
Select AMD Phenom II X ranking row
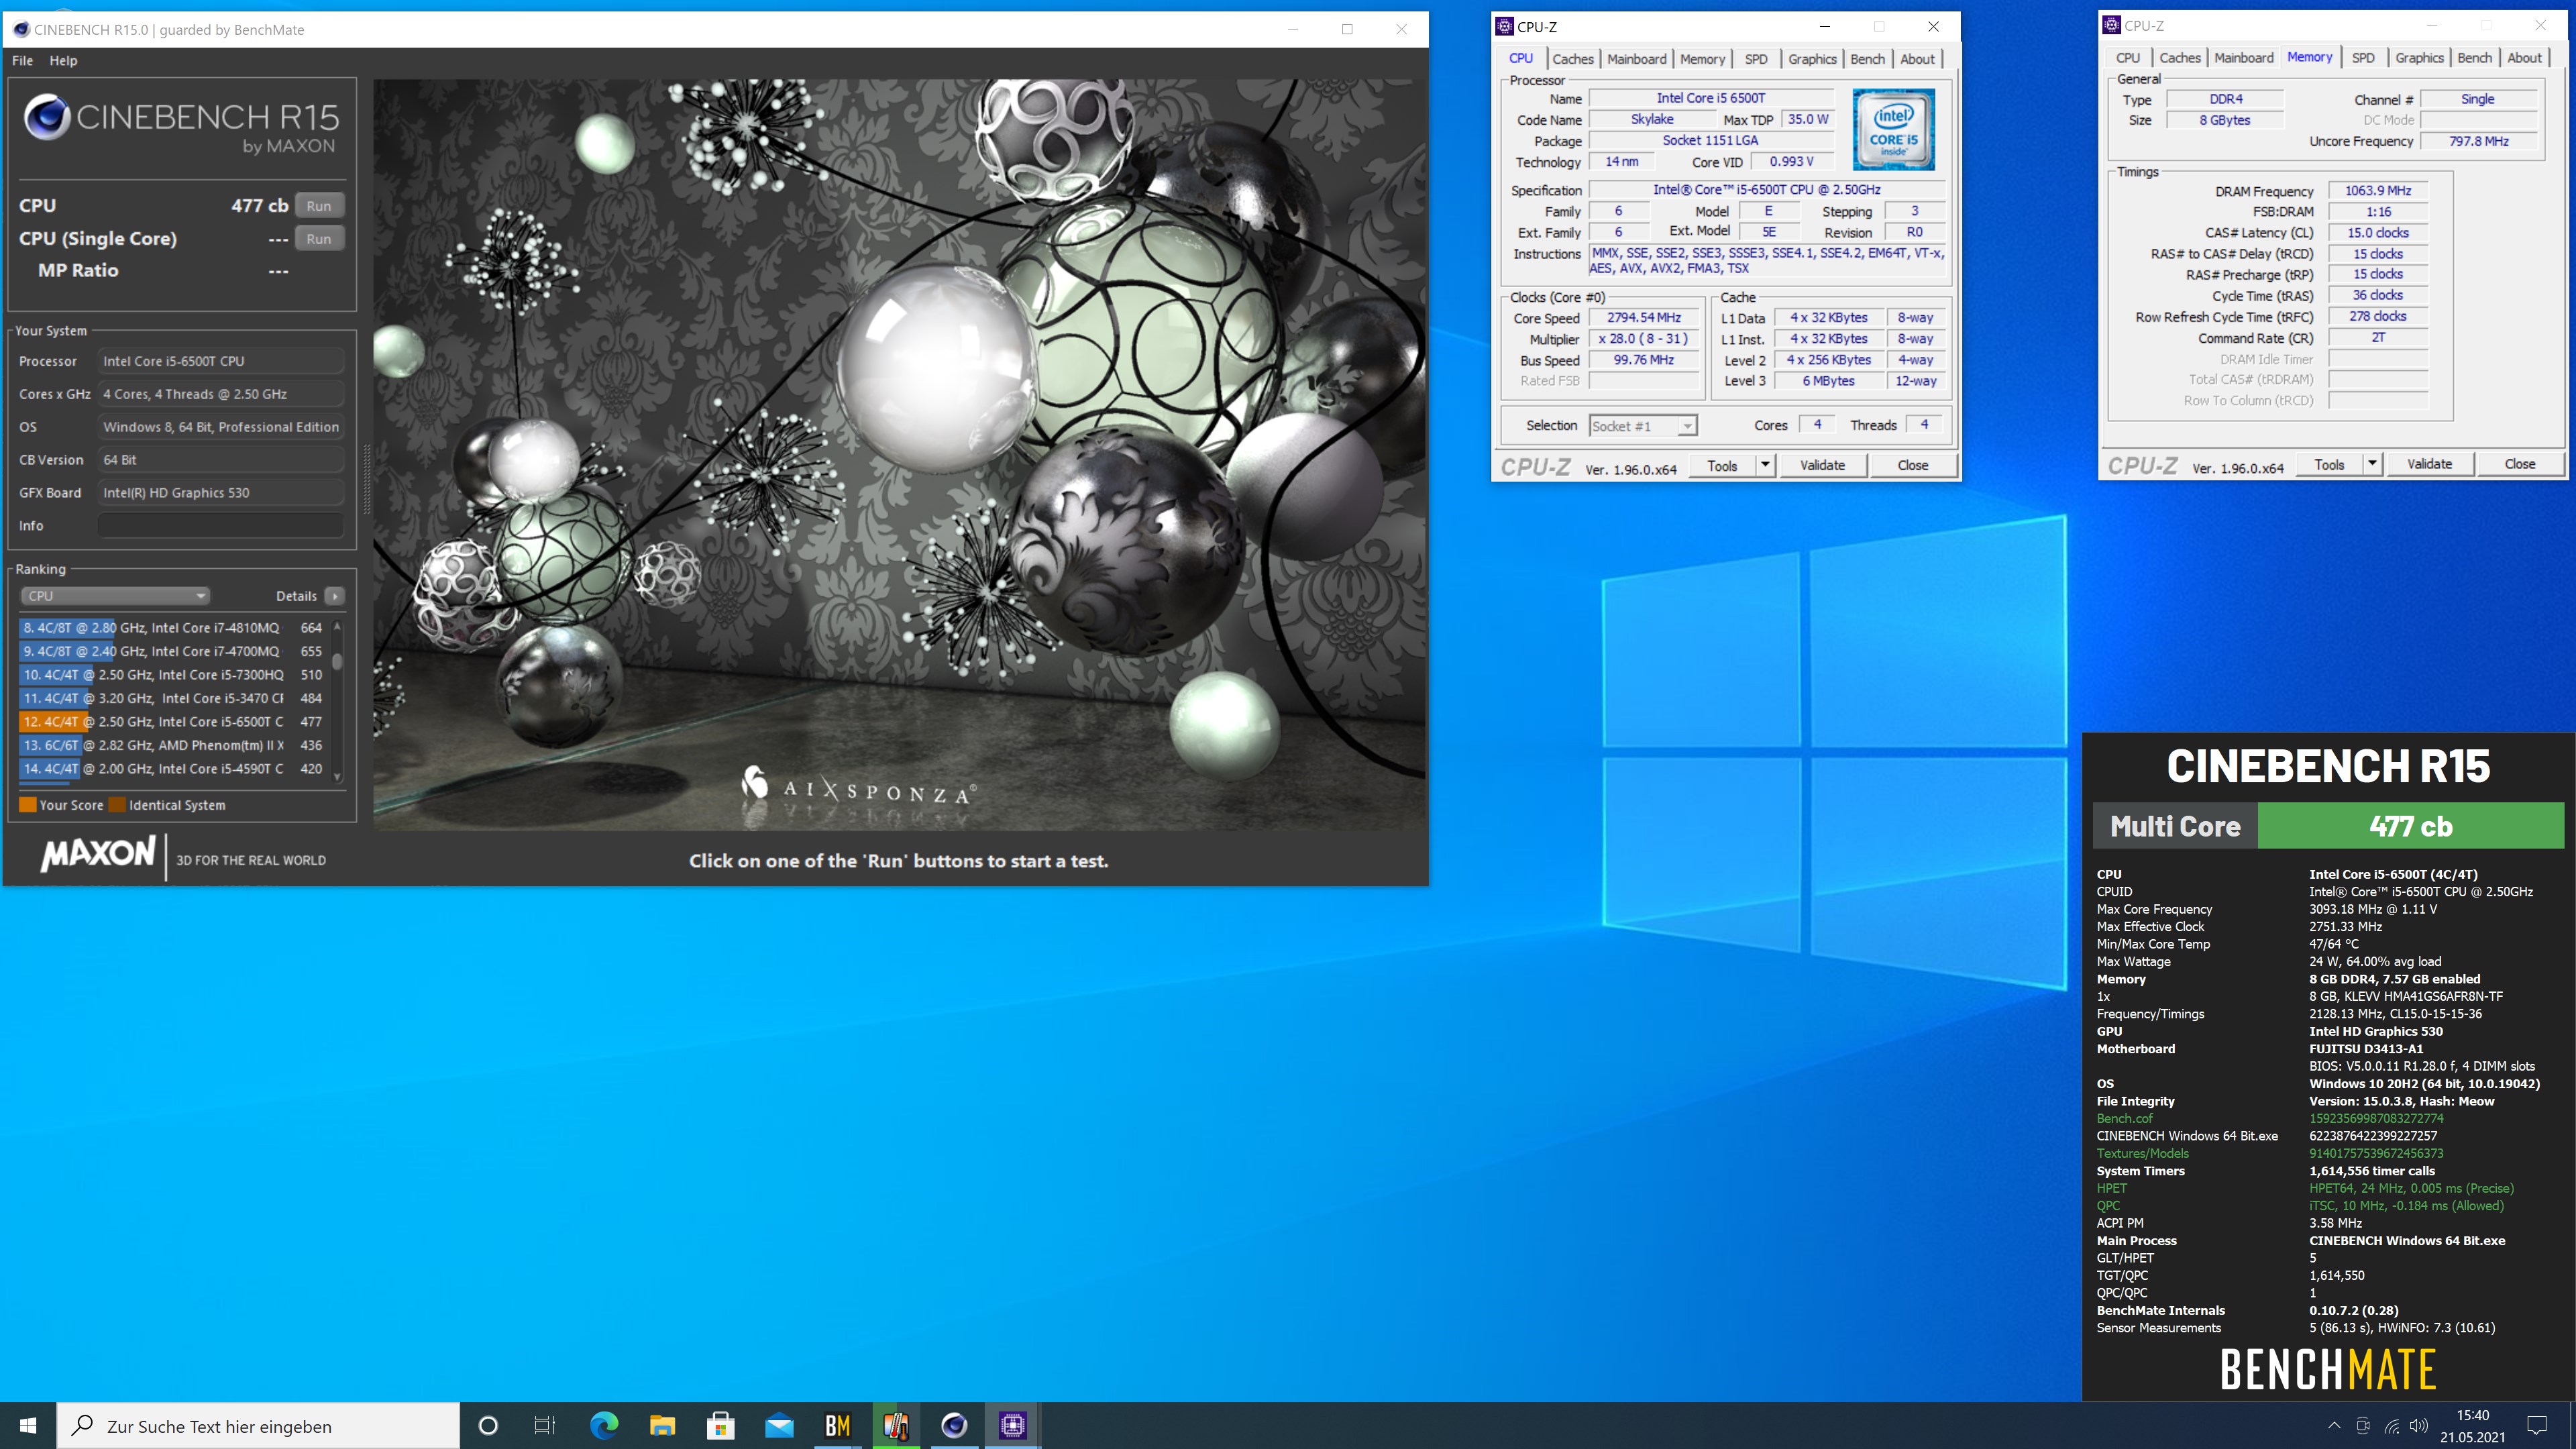pyautogui.click(x=173, y=745)
